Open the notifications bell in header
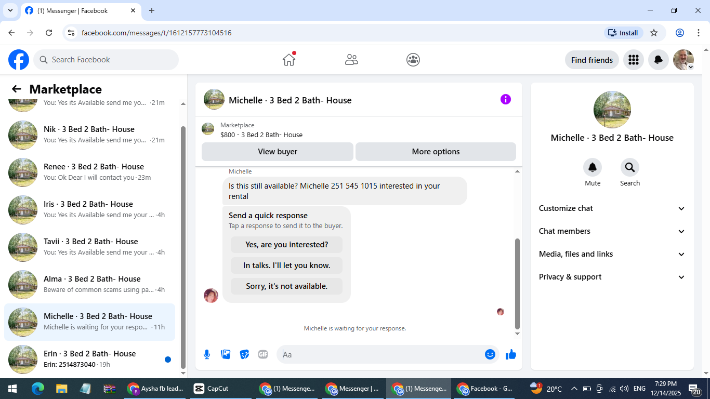 point(658,60)
